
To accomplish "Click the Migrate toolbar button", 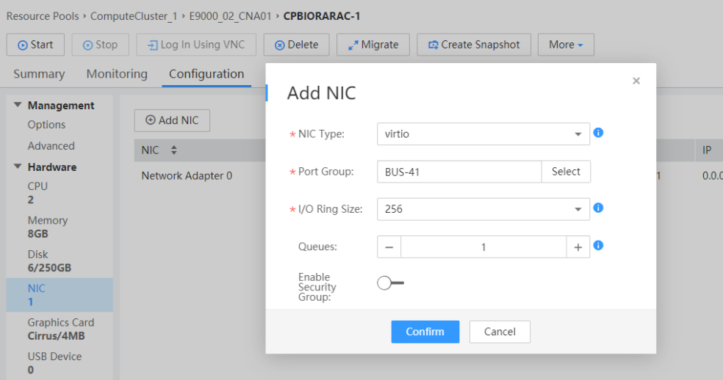I will (373, 45).
